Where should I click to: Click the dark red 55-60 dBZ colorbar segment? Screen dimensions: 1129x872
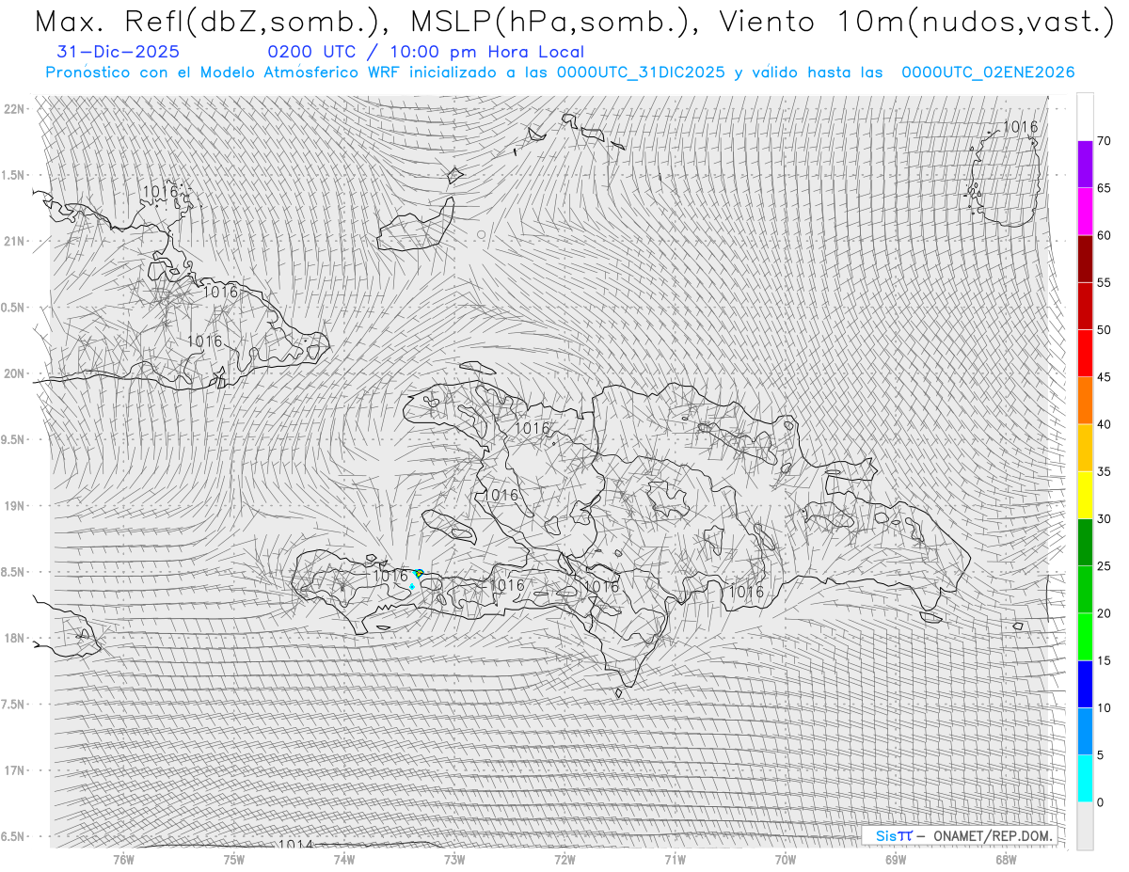click(1085, 259)
